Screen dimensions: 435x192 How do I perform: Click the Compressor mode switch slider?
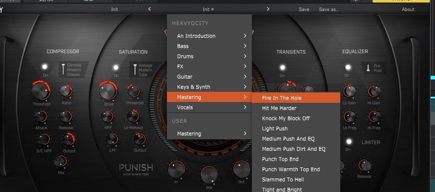tap(63, 69)
